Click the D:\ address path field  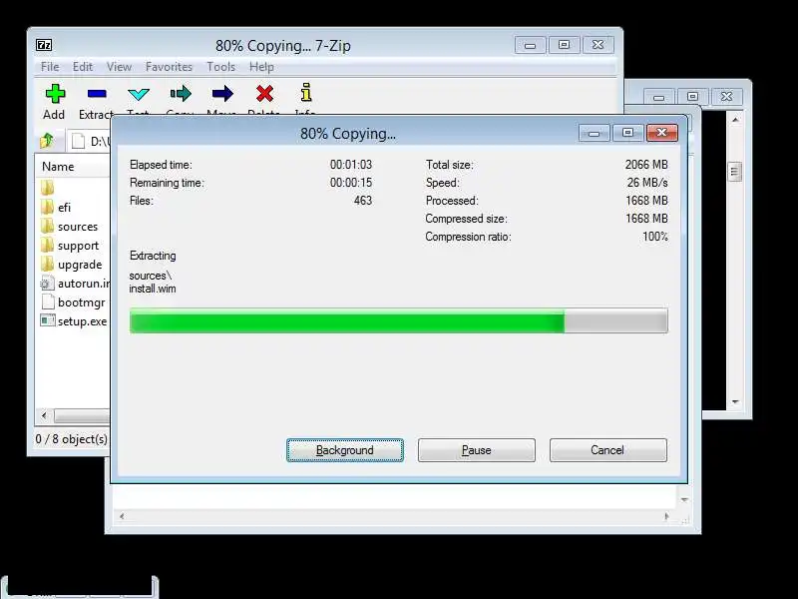pyautogui.click(x=91, y=141)
